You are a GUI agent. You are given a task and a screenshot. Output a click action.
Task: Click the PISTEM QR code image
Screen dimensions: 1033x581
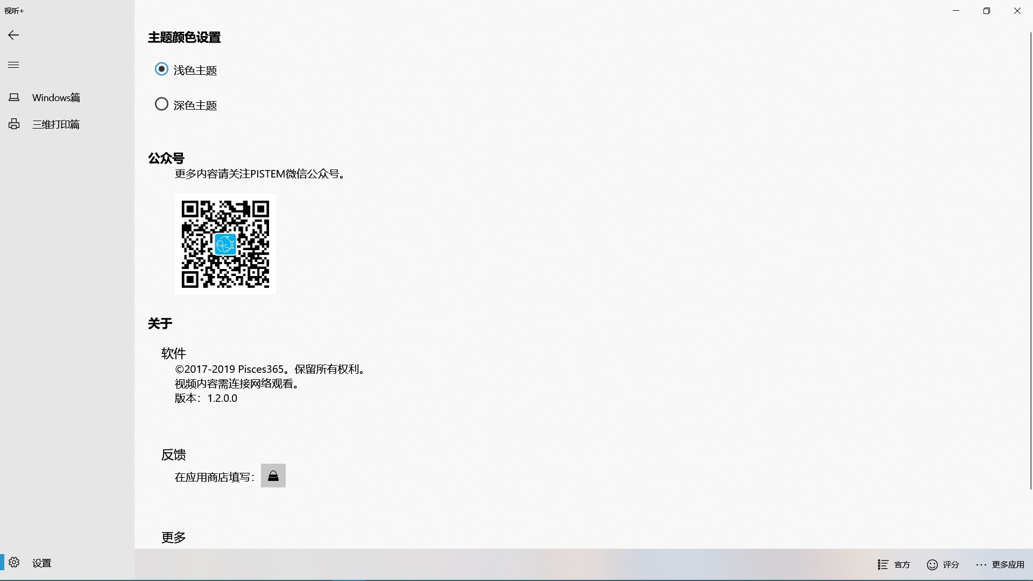point(225,244)
